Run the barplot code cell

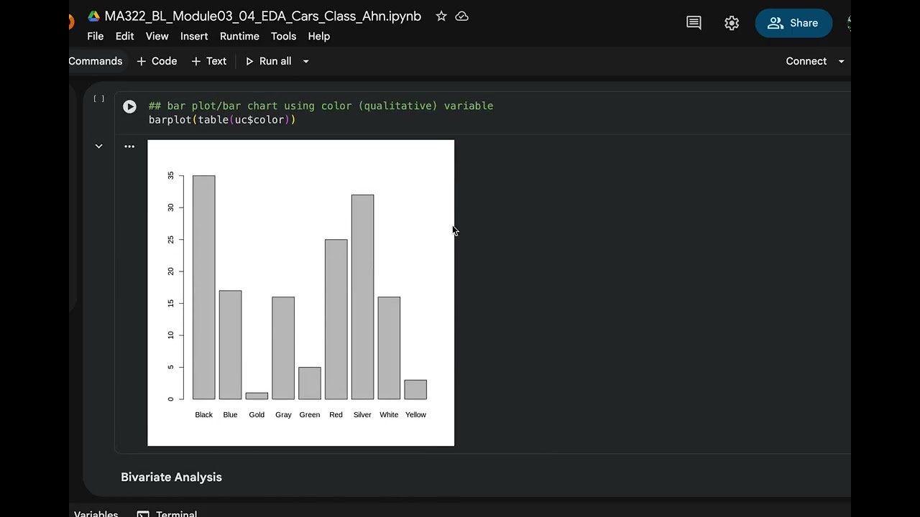click(x=129, y=106)
